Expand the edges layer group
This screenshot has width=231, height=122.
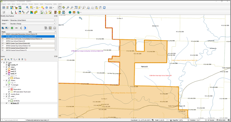[x=4, y=67]
